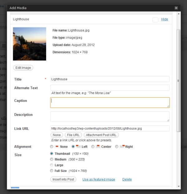
Task: Click the File type image/jpeg text
Action: tap(67, 37)
